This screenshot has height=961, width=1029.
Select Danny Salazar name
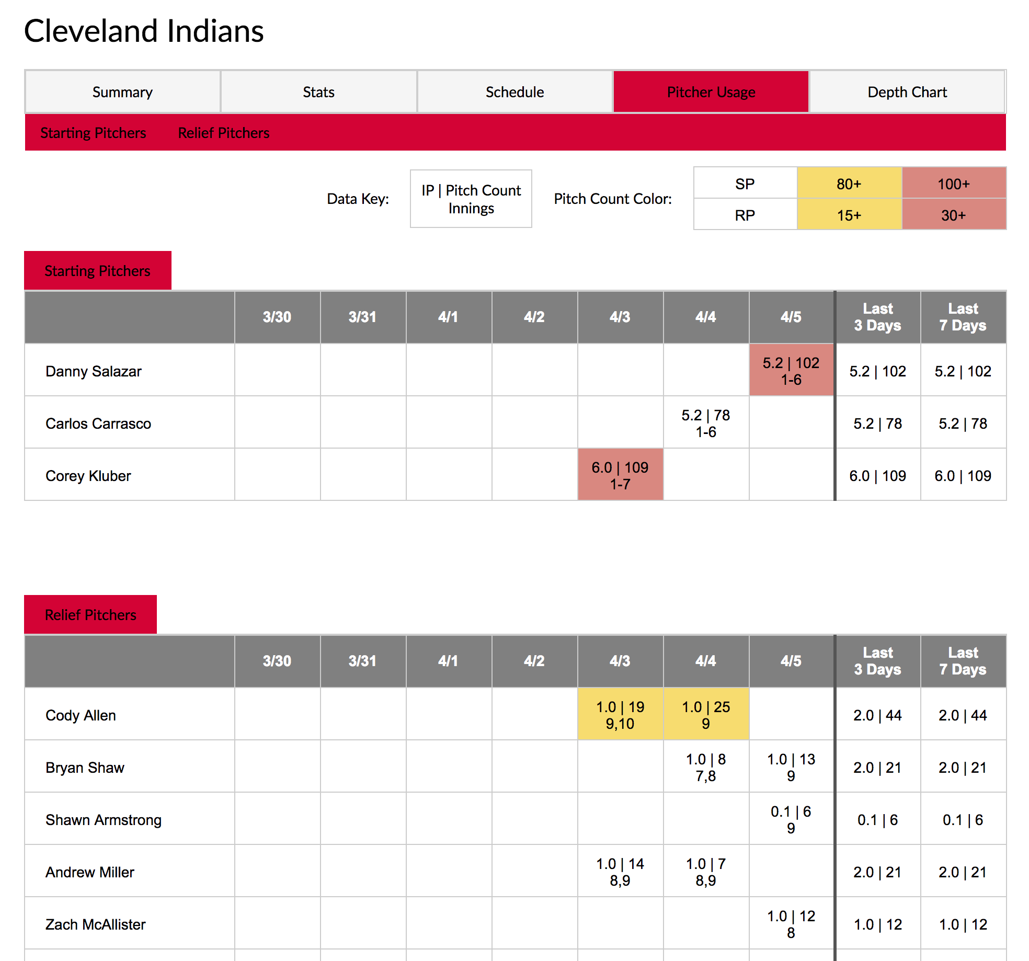(x=94, y=371)
